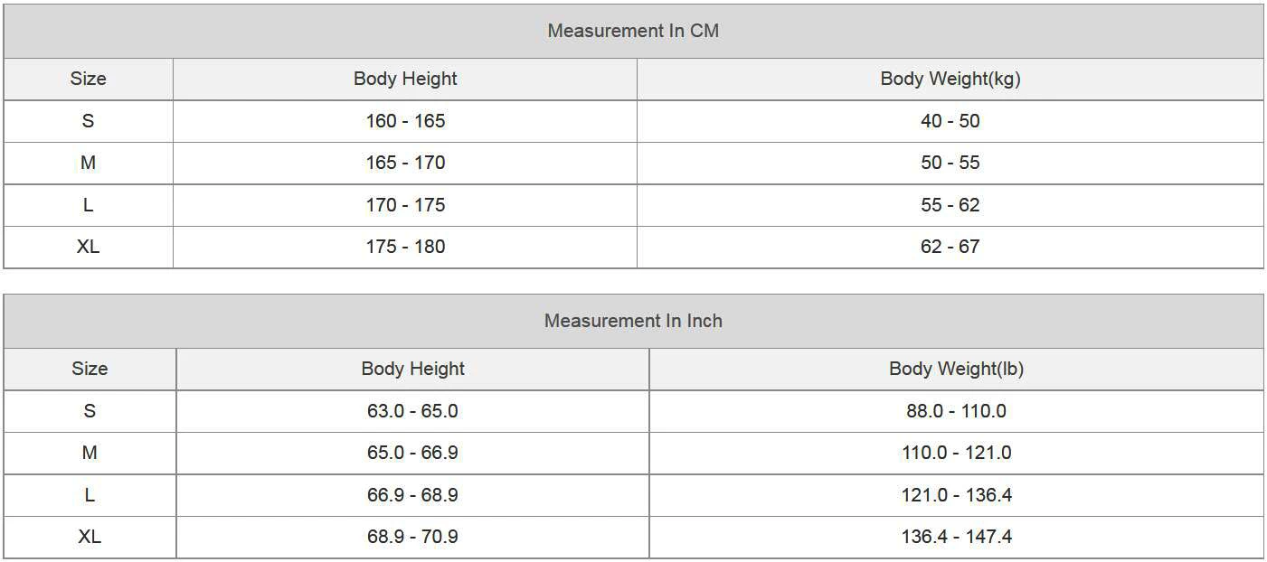This screenshot has width=1267, height=562.
Task: Select the '170 - 175' height cell
Action: 405,205
